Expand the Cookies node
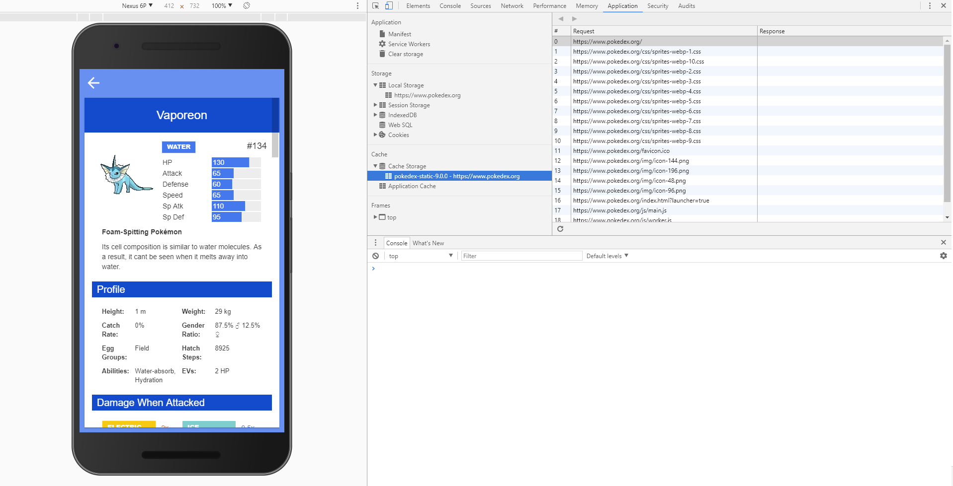 tap(375, 135)
